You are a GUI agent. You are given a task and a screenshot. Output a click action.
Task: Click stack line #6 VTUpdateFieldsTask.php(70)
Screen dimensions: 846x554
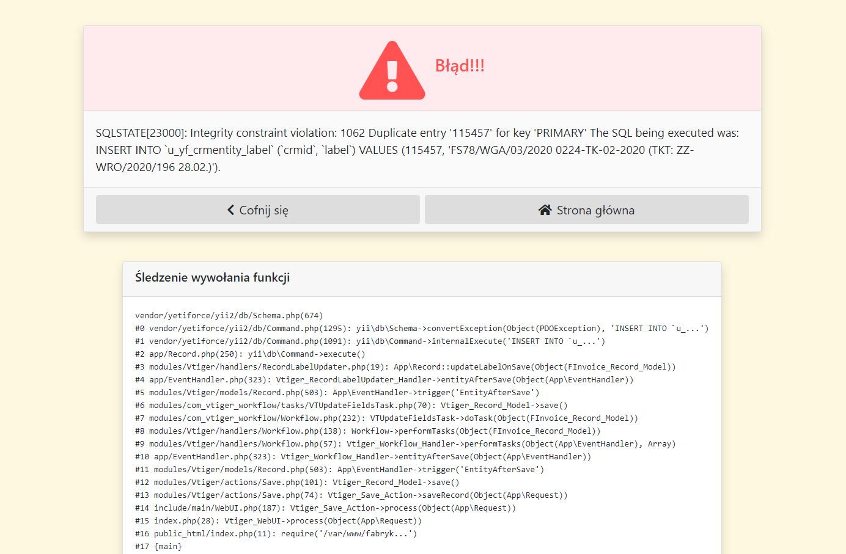click(x=351, y=406)
